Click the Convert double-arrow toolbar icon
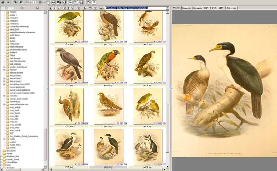 coord(71,2)
